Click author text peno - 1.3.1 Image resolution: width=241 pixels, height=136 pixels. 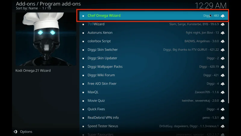(211, 118)
